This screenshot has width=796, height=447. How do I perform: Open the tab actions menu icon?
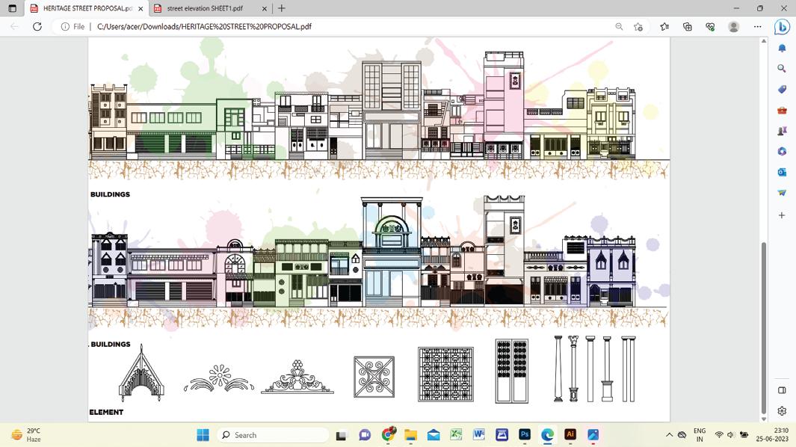click(13, 9)
